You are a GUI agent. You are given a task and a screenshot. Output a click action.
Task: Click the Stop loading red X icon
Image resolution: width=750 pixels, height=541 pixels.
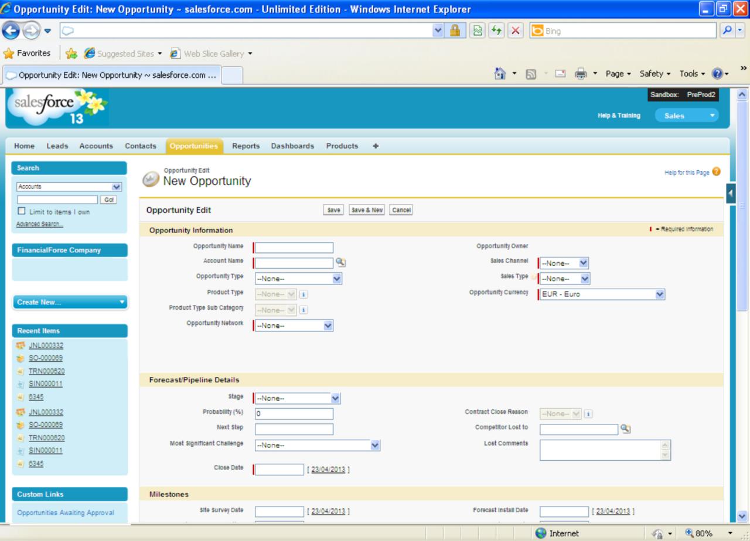point(516,31)
